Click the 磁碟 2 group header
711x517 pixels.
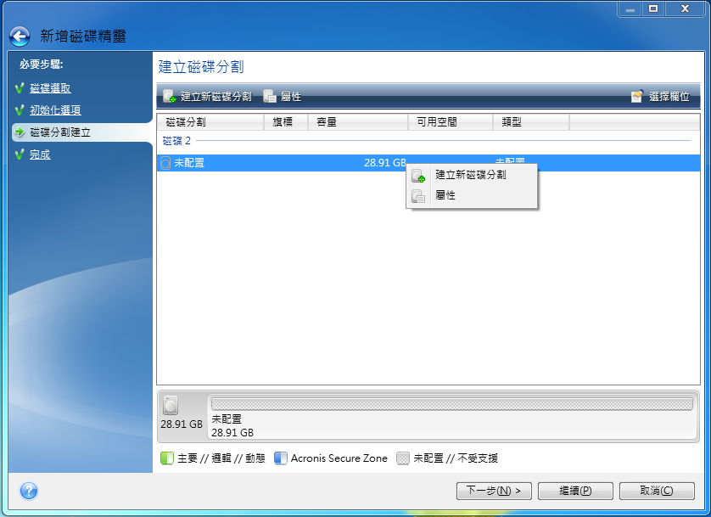176,141
